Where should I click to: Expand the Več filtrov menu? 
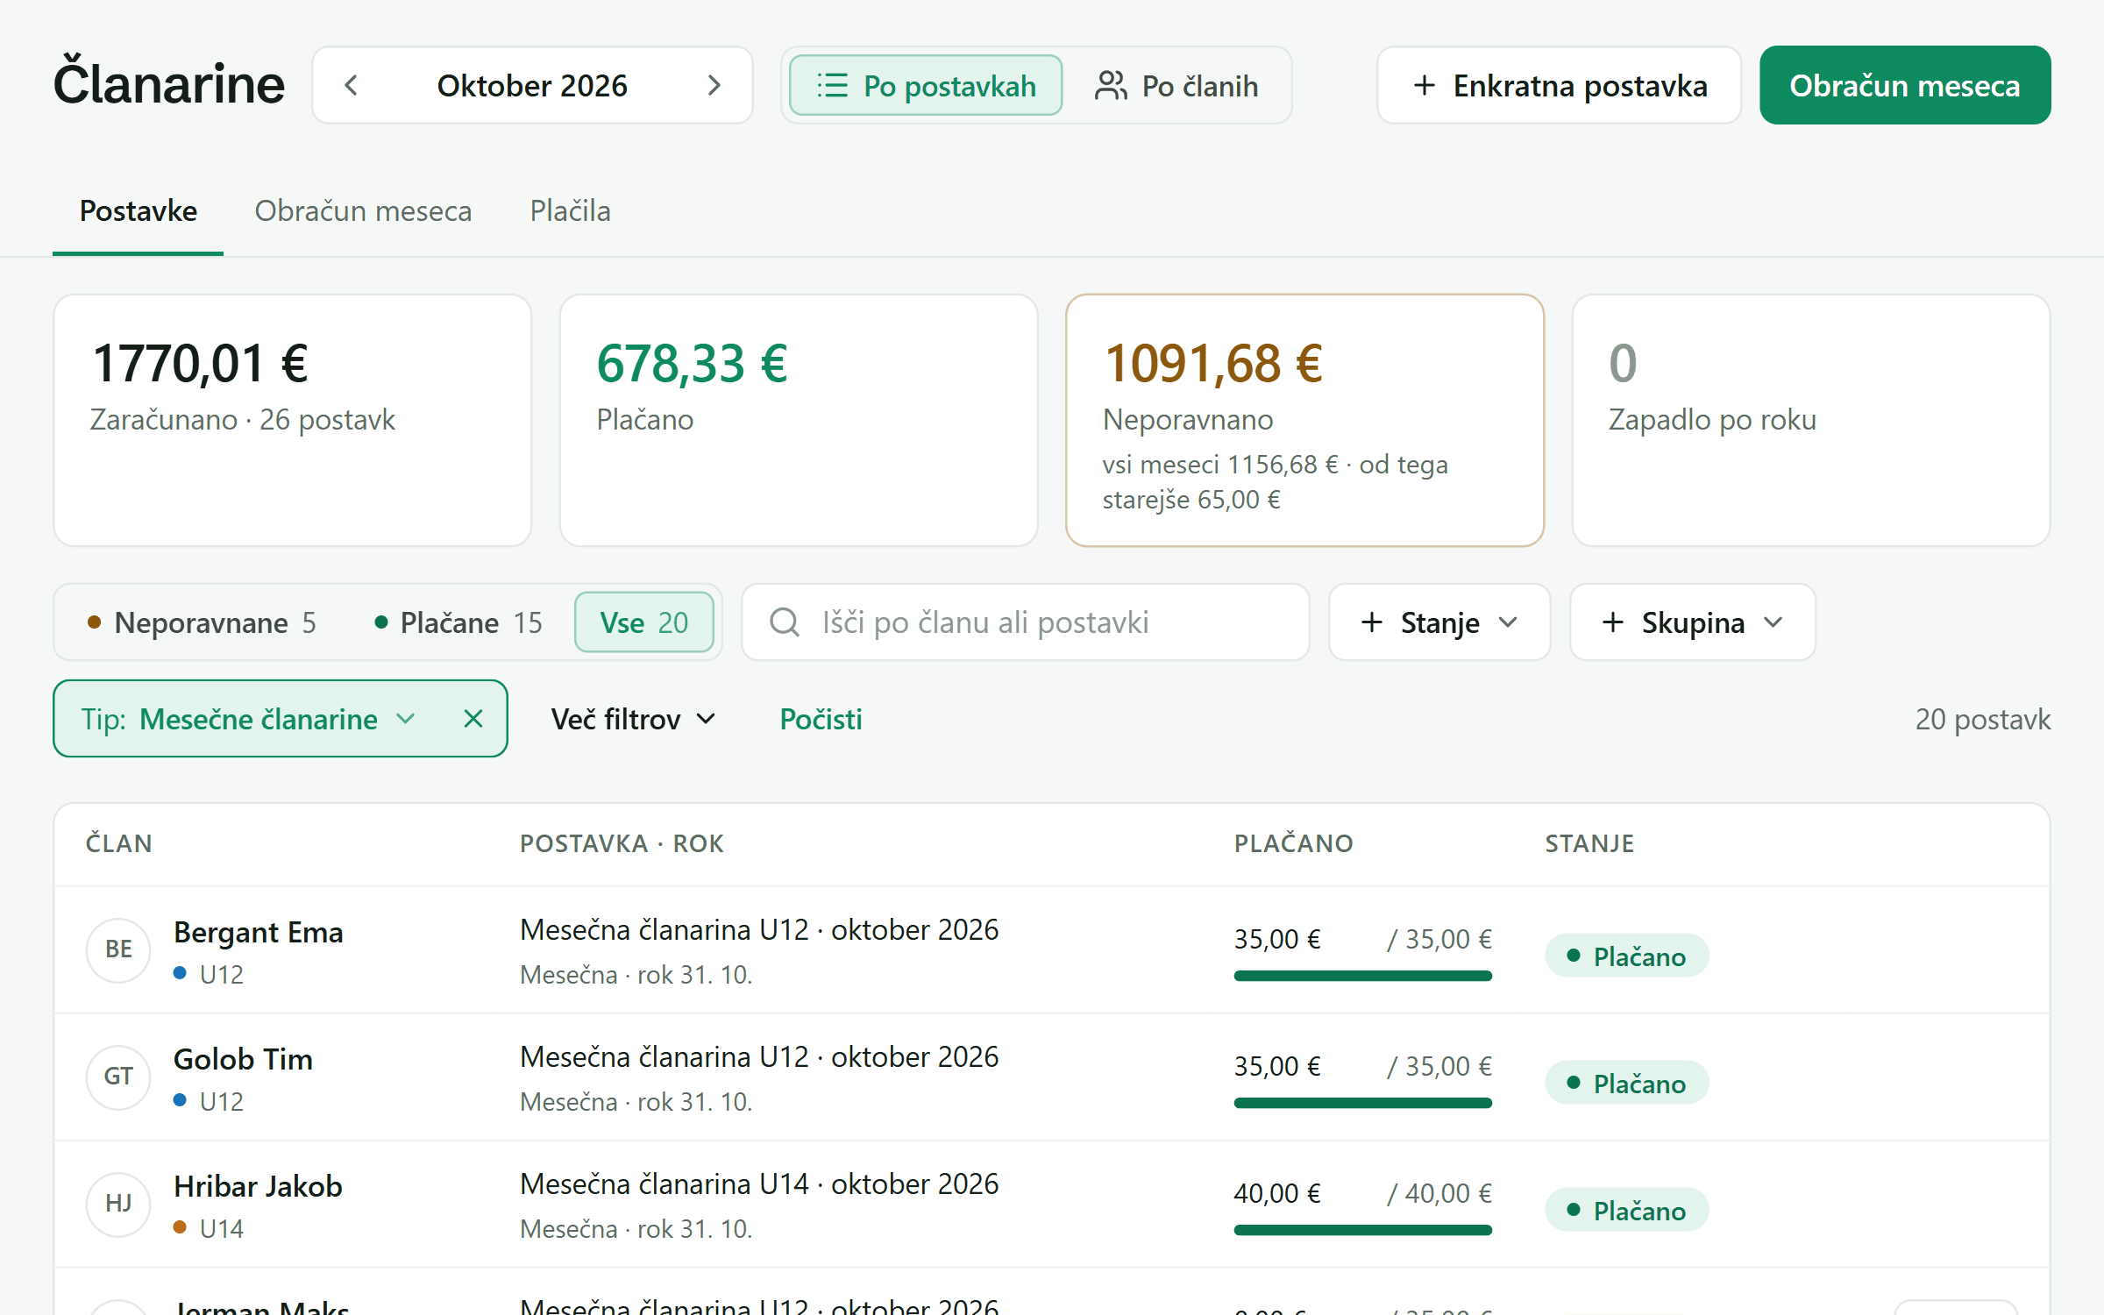coord(634,719)
